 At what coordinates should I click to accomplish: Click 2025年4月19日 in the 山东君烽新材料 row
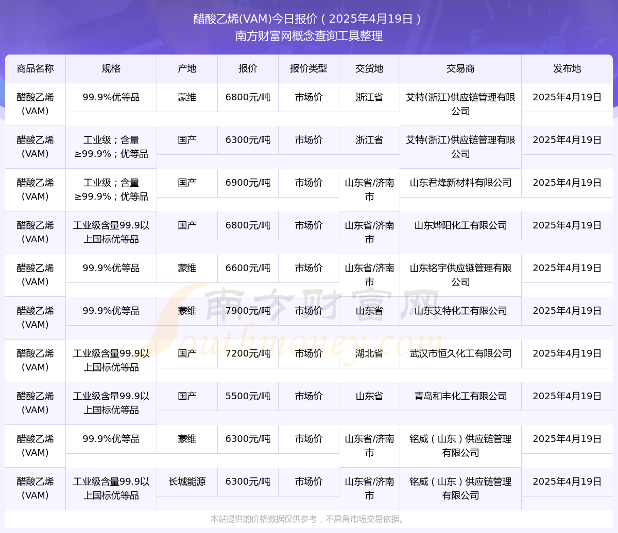click(x=567, y=183)
